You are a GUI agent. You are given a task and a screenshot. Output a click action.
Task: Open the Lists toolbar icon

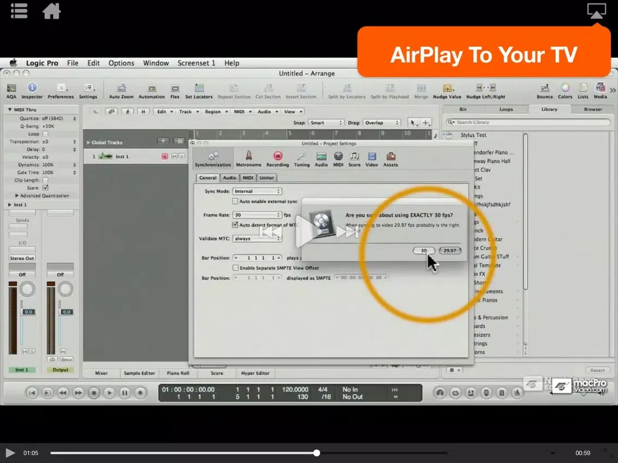(x=583, y=91)
